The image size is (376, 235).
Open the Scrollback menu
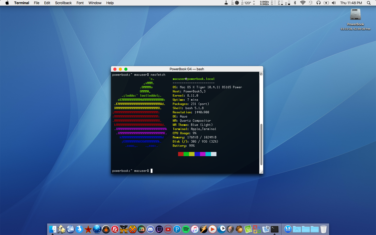(63, 3)
